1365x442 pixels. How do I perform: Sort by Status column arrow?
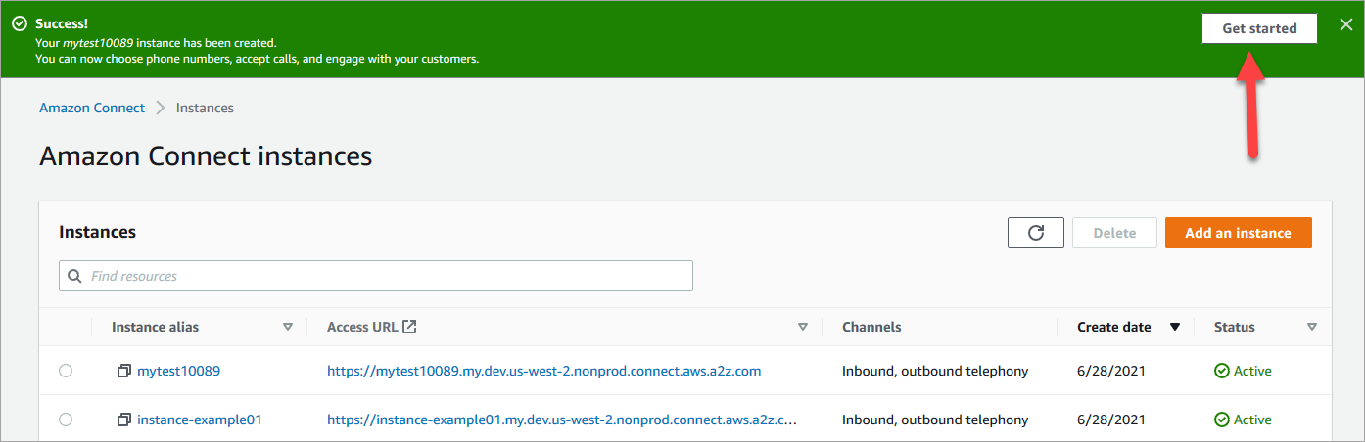pyautogui.click(x=1312, y=327)
